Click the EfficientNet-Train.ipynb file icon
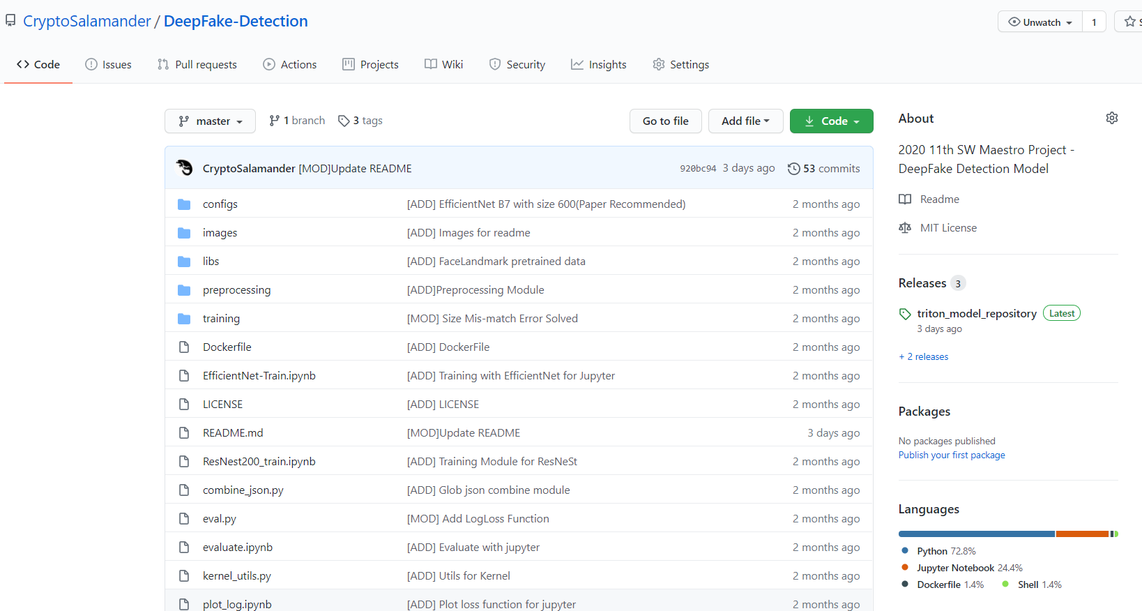This screenshot has width=1142, height=611. pyautogui.click(x=184, y=376)
